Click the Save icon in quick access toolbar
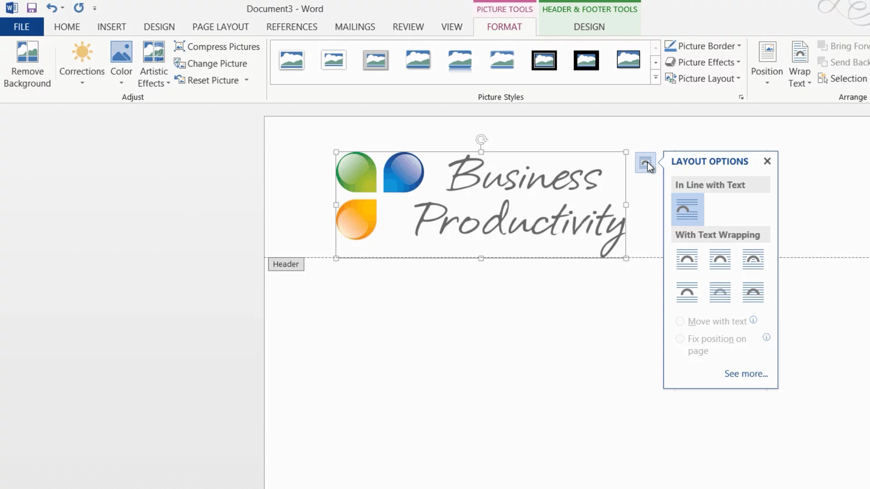 pos(31,8)
